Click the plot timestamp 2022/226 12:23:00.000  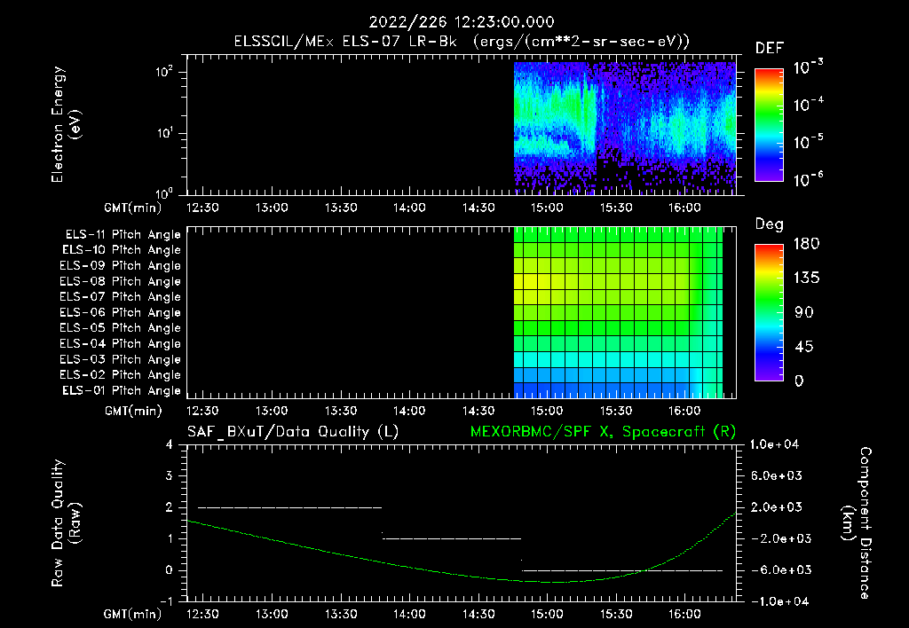(x=462, y=22)
